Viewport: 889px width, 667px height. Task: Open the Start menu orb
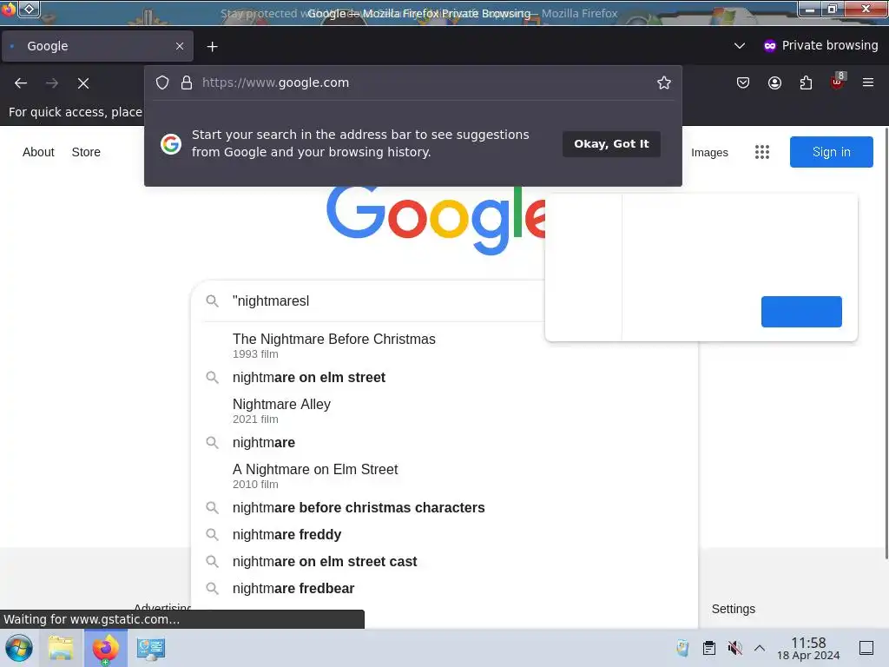click(x=18, y=648)
